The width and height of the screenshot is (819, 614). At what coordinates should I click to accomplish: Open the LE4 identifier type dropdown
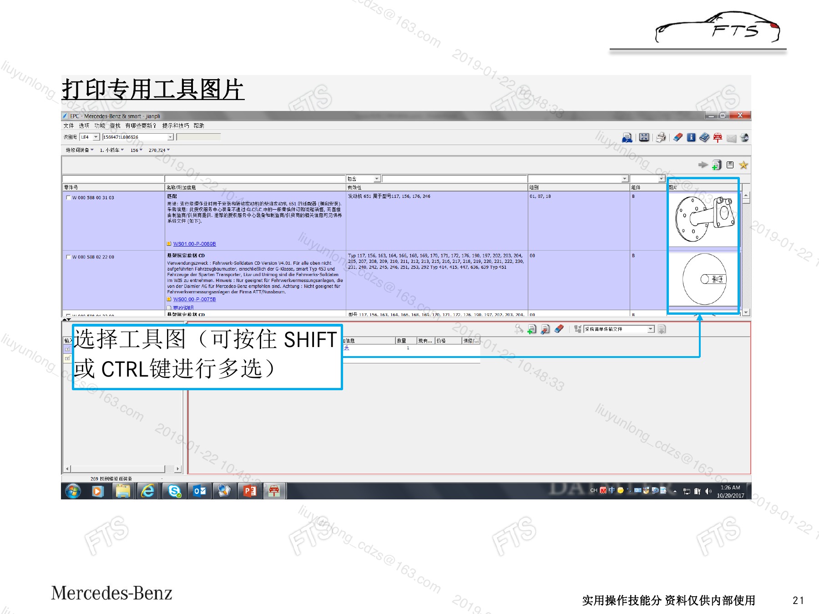pyautogui.click(x=96, y=137)
